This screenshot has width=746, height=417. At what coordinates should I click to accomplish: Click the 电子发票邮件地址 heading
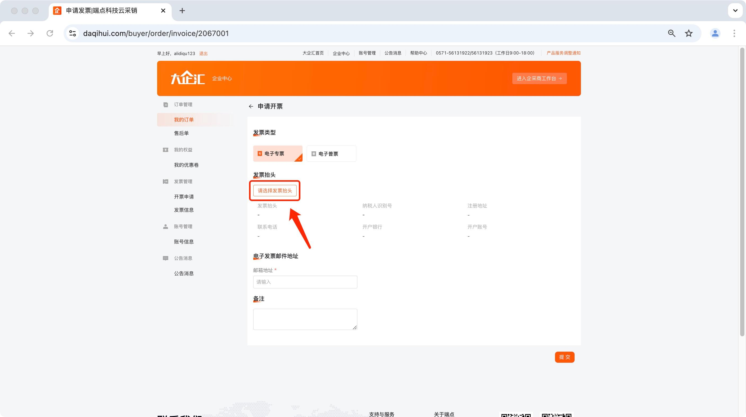click(276, 256)
